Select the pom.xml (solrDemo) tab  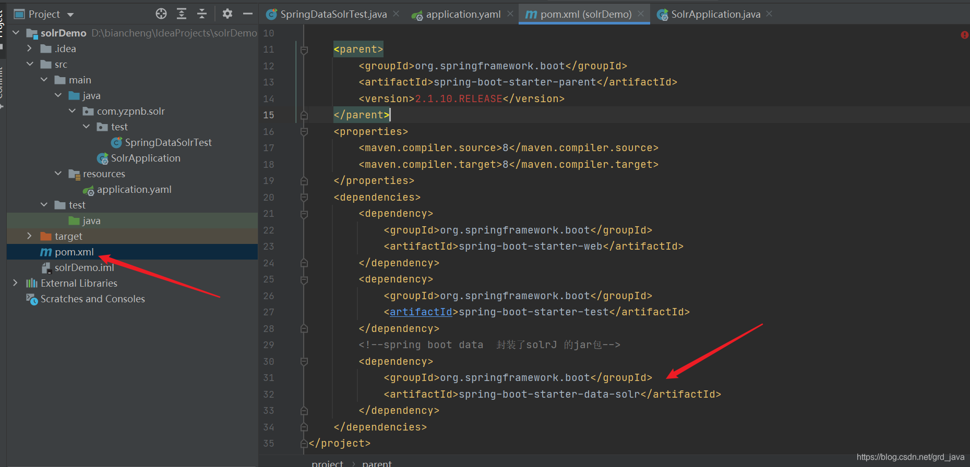(585, 14)
